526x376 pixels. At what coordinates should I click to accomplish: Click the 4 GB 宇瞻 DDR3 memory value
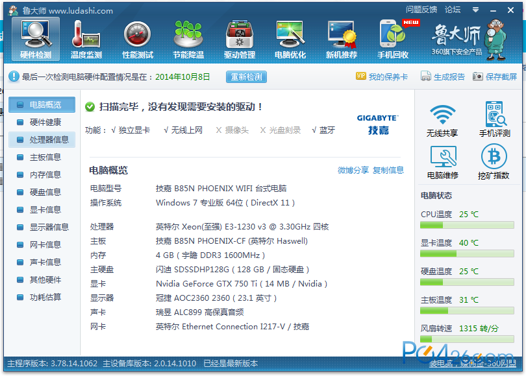(210, 255)
